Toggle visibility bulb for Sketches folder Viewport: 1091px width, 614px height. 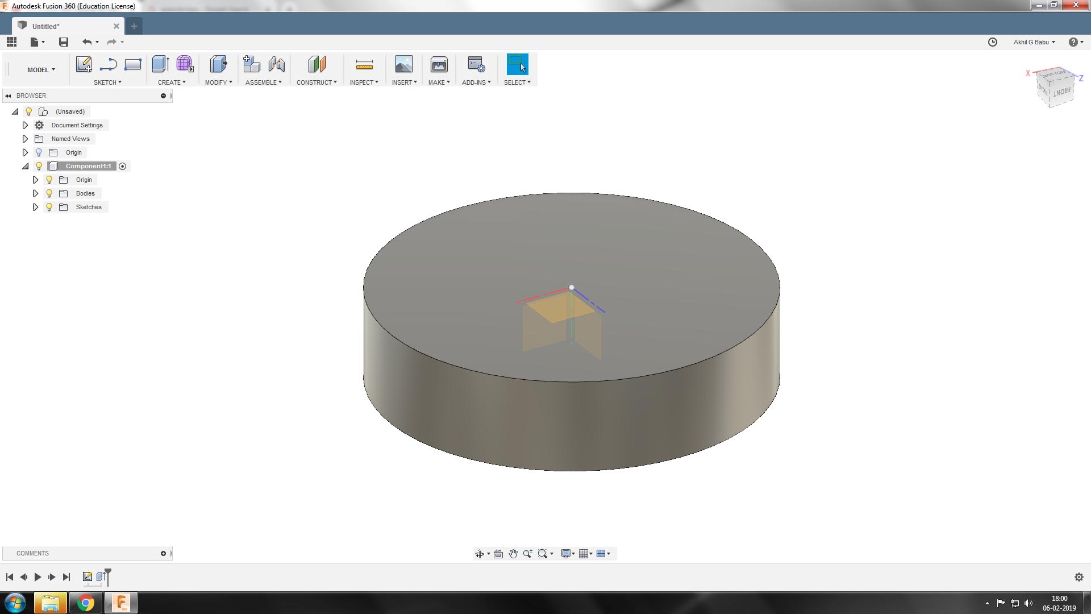coord(49,207)
